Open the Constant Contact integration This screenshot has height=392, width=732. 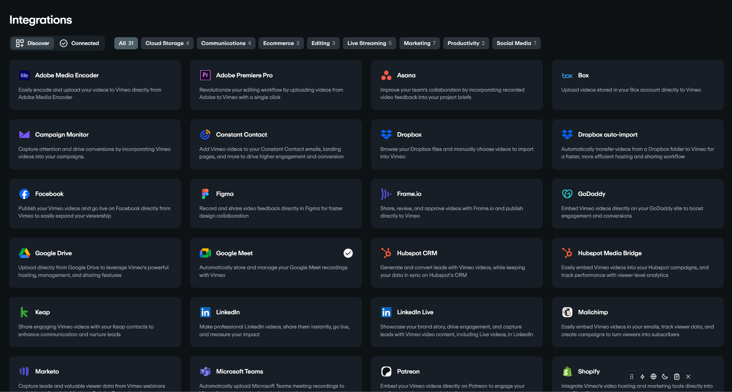click(x=276, y=144)
